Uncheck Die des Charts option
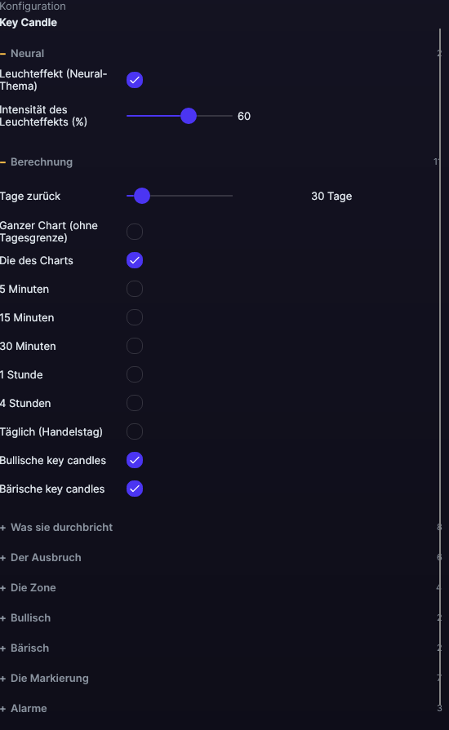 coord(135,260)
